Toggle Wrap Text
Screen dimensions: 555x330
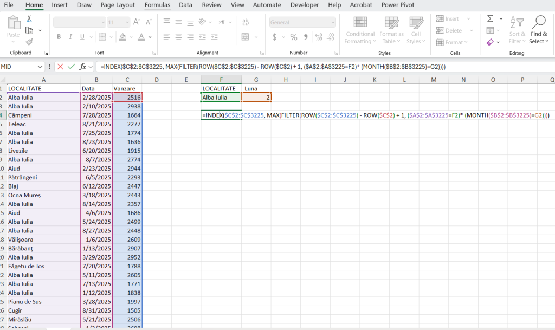[246, 22]
